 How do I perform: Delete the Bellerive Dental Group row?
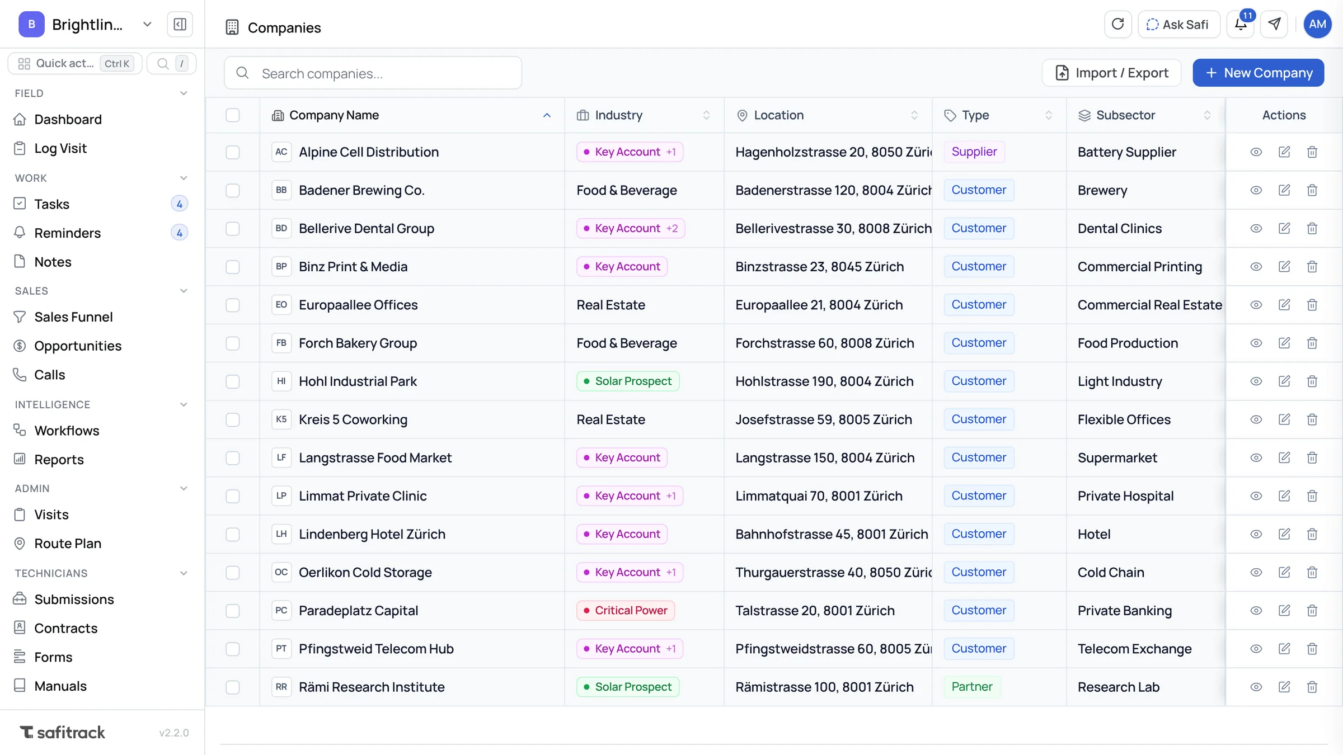pos(1312,228)
